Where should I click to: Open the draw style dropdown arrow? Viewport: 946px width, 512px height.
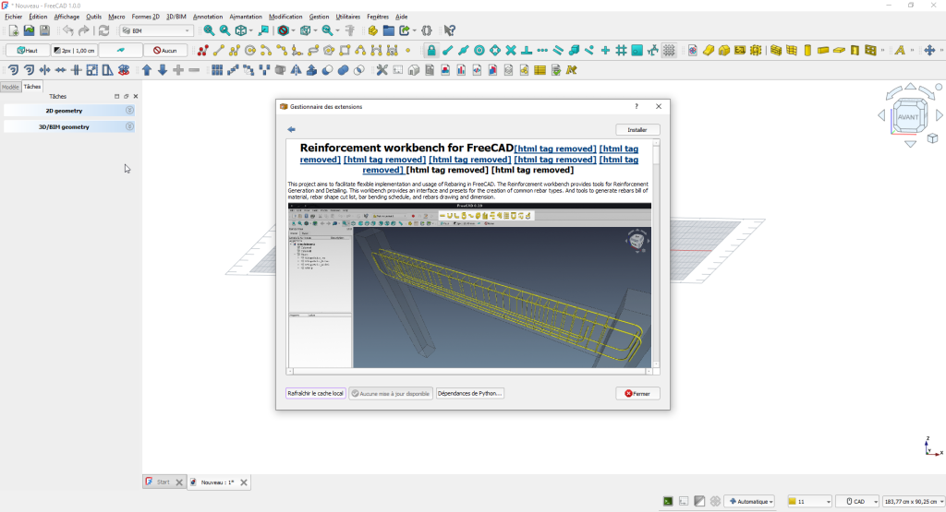click(293, 30)
